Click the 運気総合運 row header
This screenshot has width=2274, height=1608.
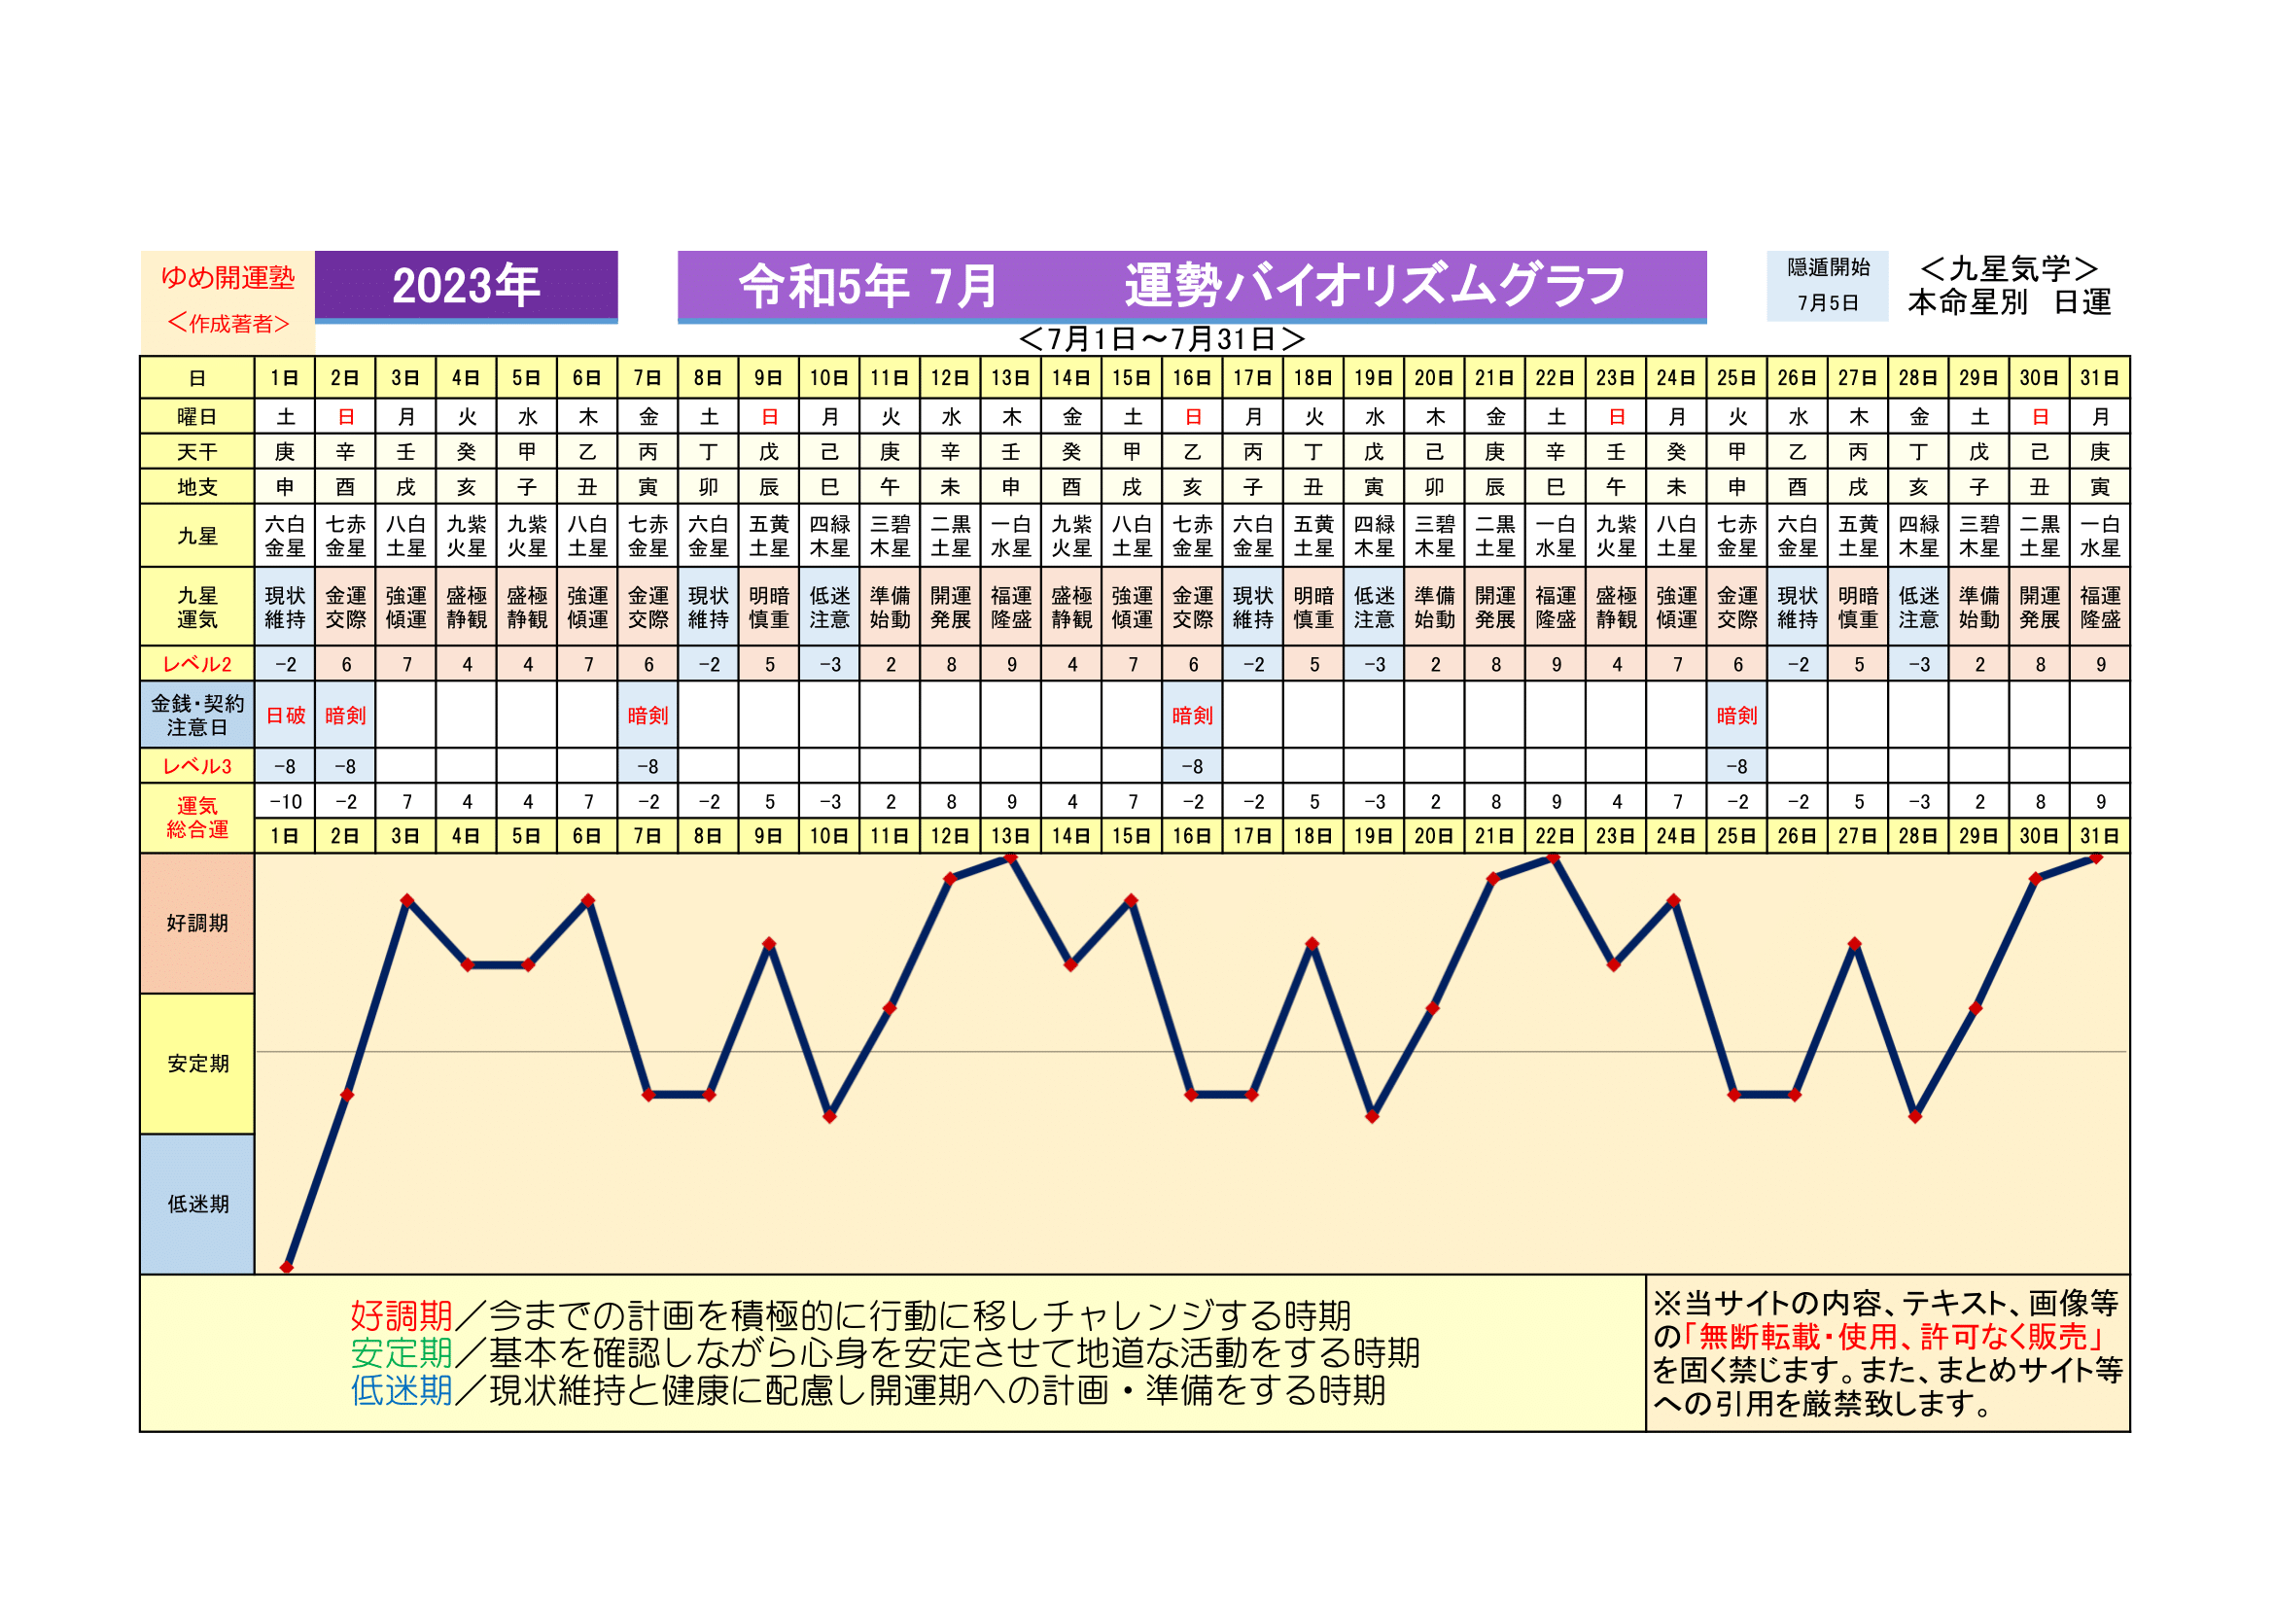pyautogui.click(x=197, y=818)
